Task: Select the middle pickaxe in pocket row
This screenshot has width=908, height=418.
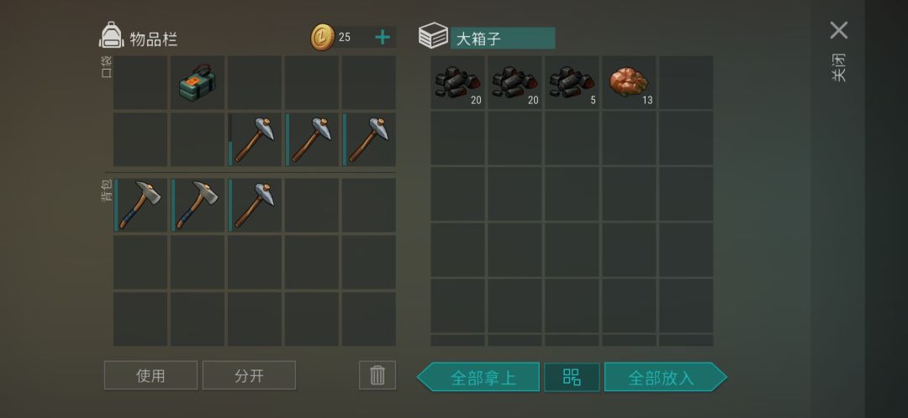Action: pyautogui.click(x=312, y=139)
